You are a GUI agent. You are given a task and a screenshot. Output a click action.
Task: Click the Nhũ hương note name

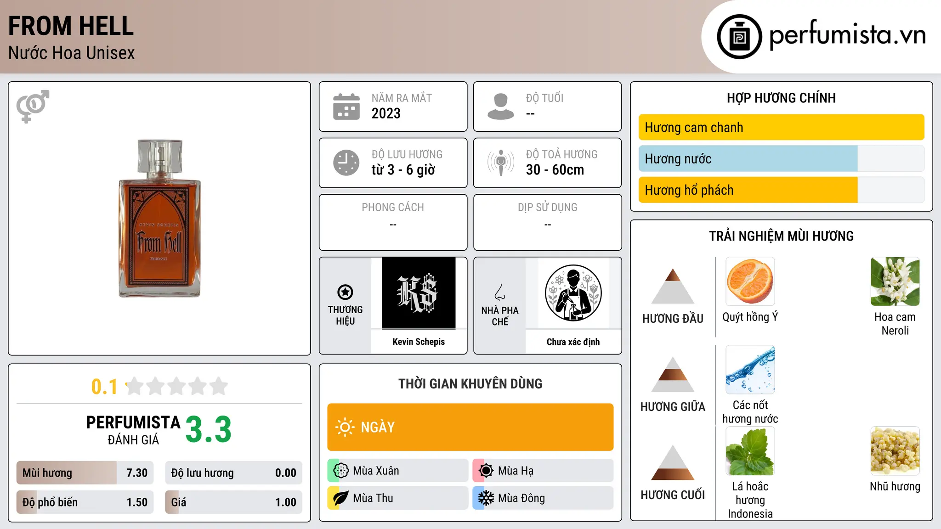point(895,486)
